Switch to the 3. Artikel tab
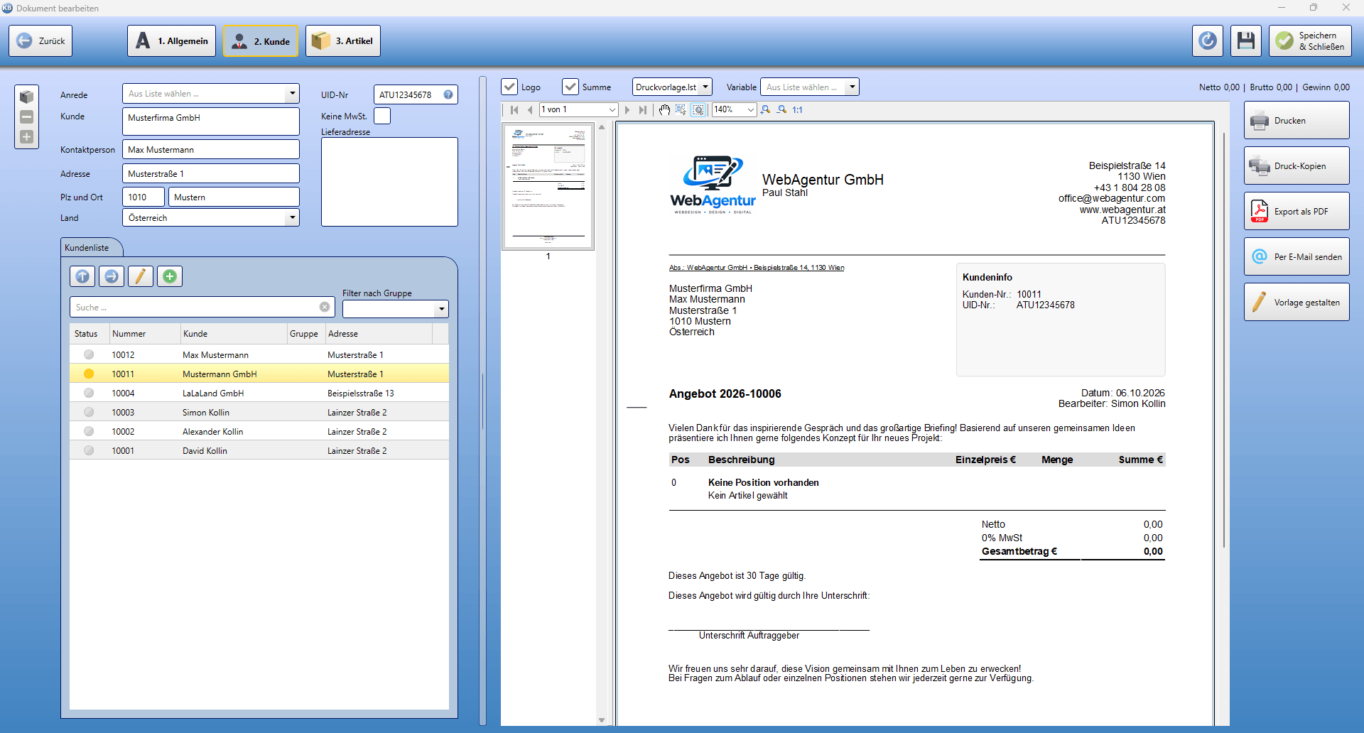This screenshot has height=733, width=1364. coord(343,40)
